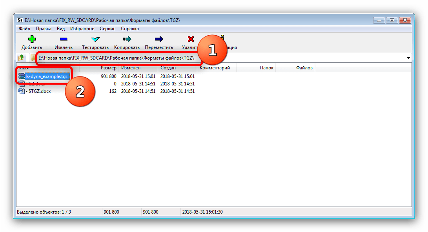Click the red X Delete (Удалить) icon

pos(191,39)
